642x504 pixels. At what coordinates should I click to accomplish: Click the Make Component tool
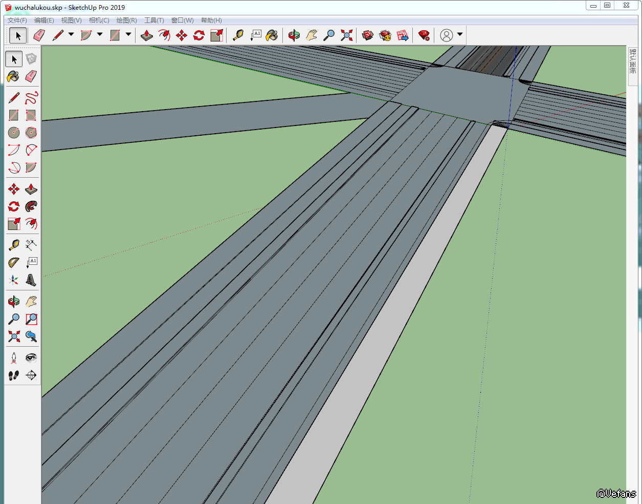(x=31, y=59)
